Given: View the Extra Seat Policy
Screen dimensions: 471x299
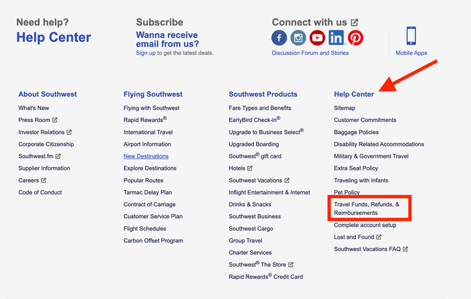Looking at the screenshot, I should (x=356, y=168).
